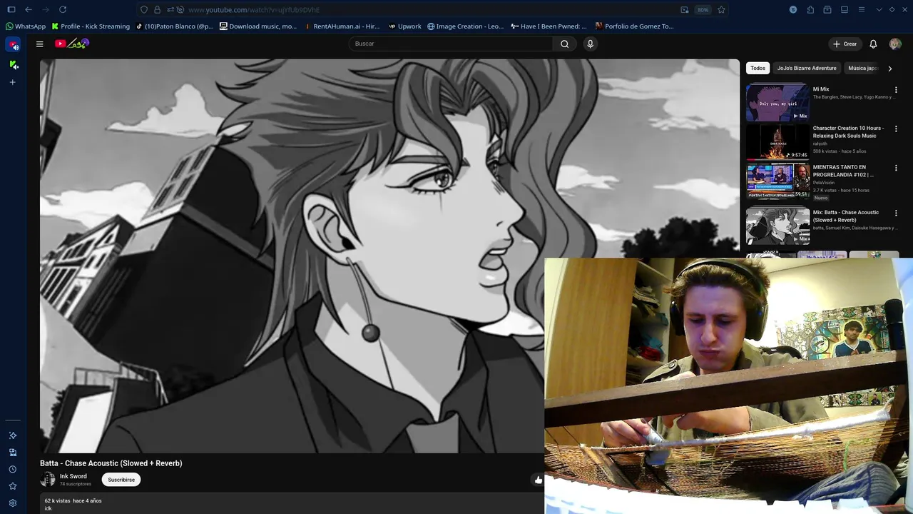Open options menu for Mi Mix
Viewport: 913px width, 514px height.
coord(896,90)
